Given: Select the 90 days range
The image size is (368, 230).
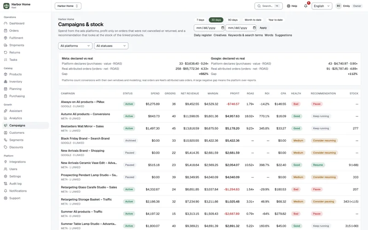Looking at the screenshot, I should 233,20.
